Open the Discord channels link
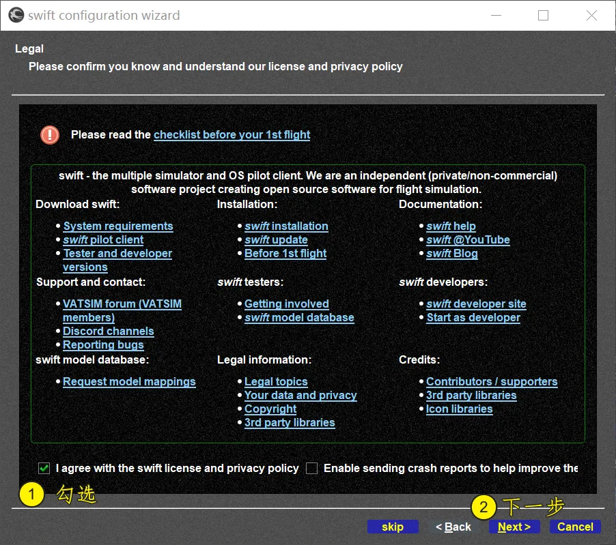 pos(109,331)
